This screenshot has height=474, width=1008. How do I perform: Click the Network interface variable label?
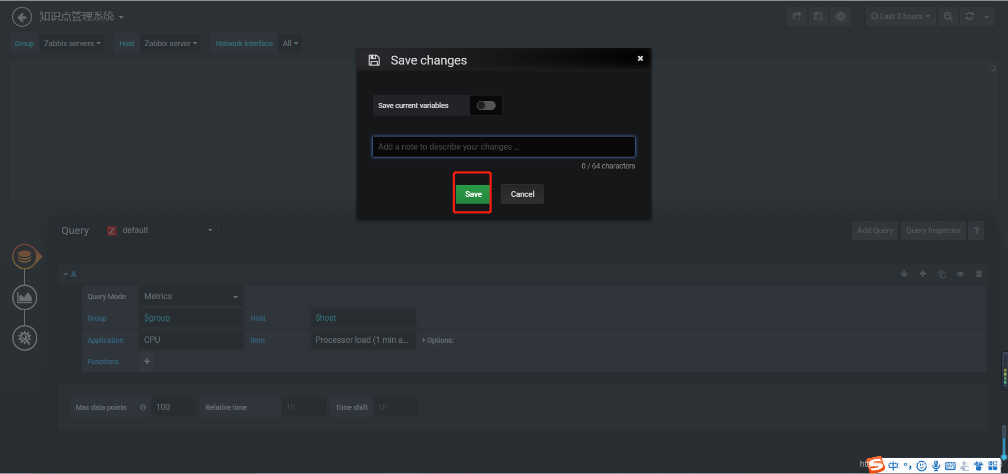(244, 44)
